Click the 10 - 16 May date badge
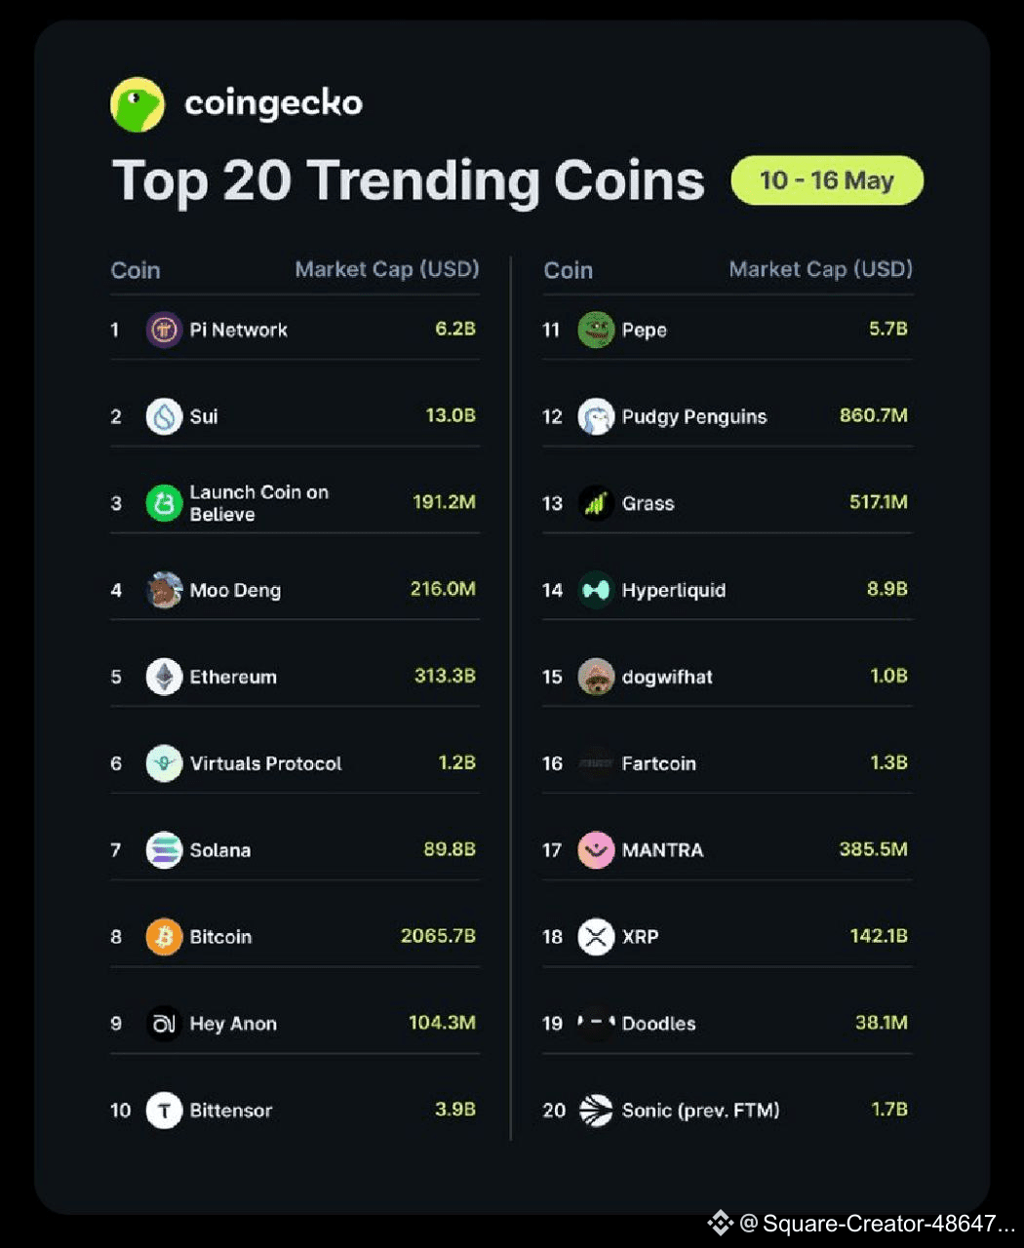1024x1248 pixels. (827, 180)
